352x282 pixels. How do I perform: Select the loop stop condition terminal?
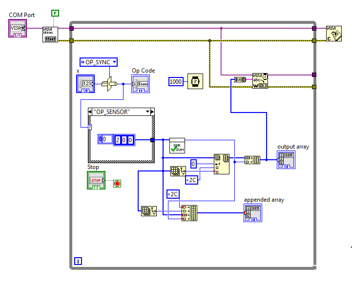[117, 184]
